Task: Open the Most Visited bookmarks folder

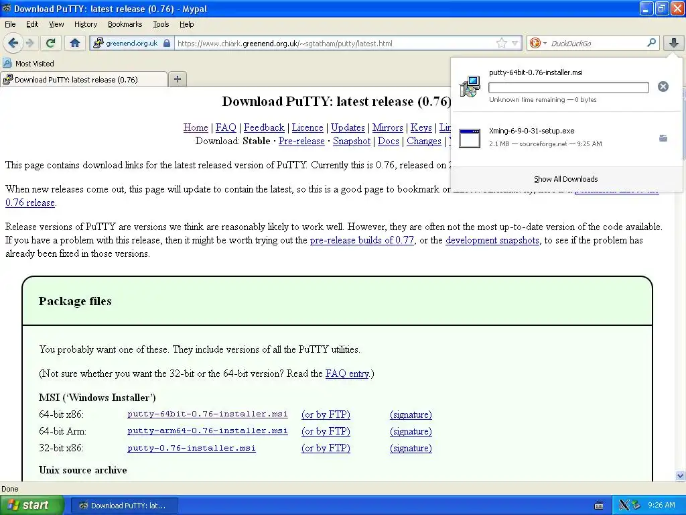Action: [28, 64]
